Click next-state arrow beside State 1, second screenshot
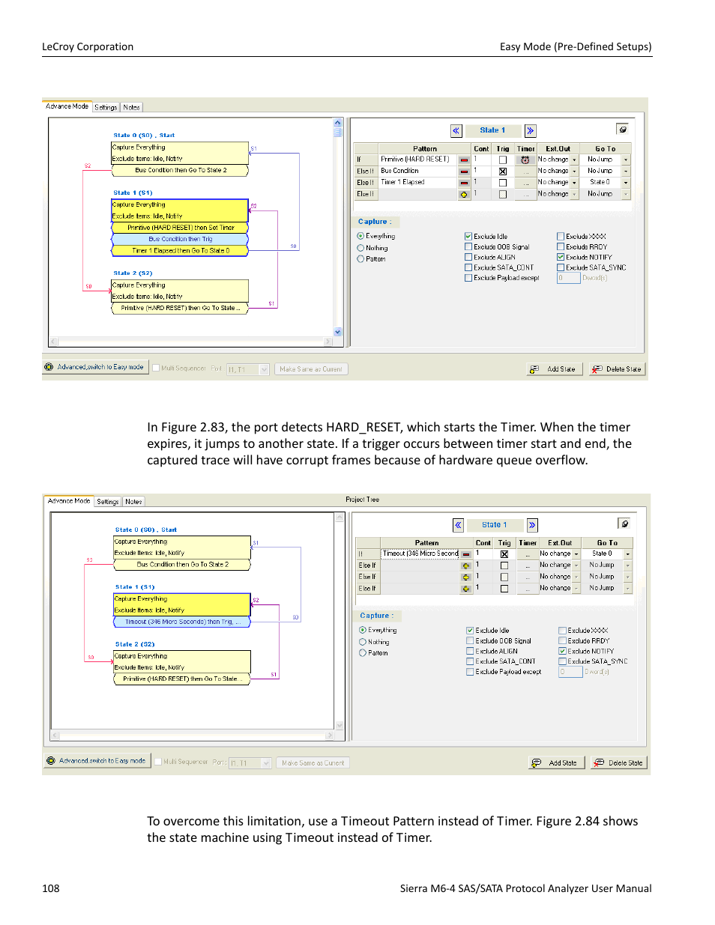This screenshot has width=715, height=925. (532, 525)
